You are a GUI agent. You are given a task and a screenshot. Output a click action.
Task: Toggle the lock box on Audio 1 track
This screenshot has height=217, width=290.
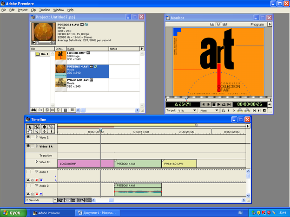(x=33, y=172)
